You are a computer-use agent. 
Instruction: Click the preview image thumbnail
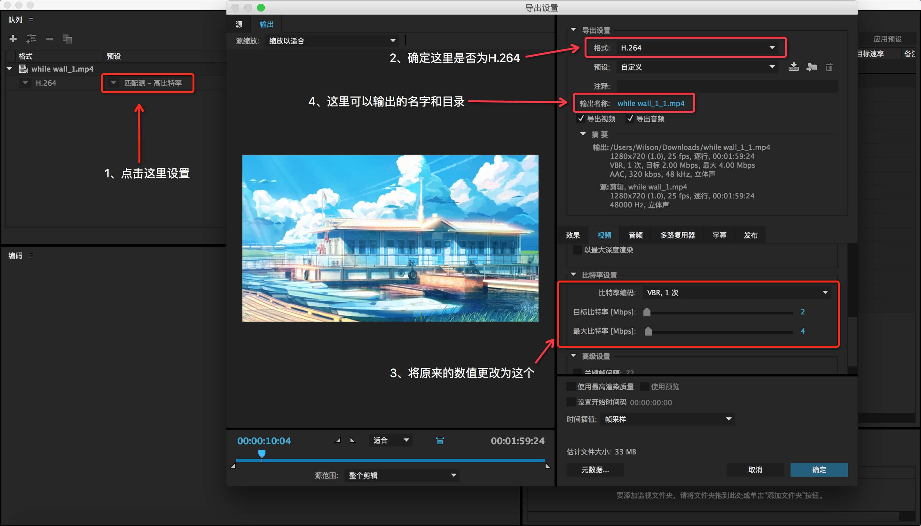pyautogui.click(x=390, y=238)
